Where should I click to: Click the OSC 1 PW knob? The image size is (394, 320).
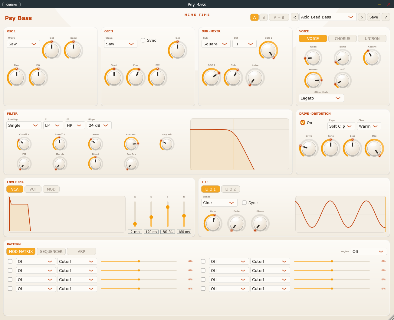point(38,77)
